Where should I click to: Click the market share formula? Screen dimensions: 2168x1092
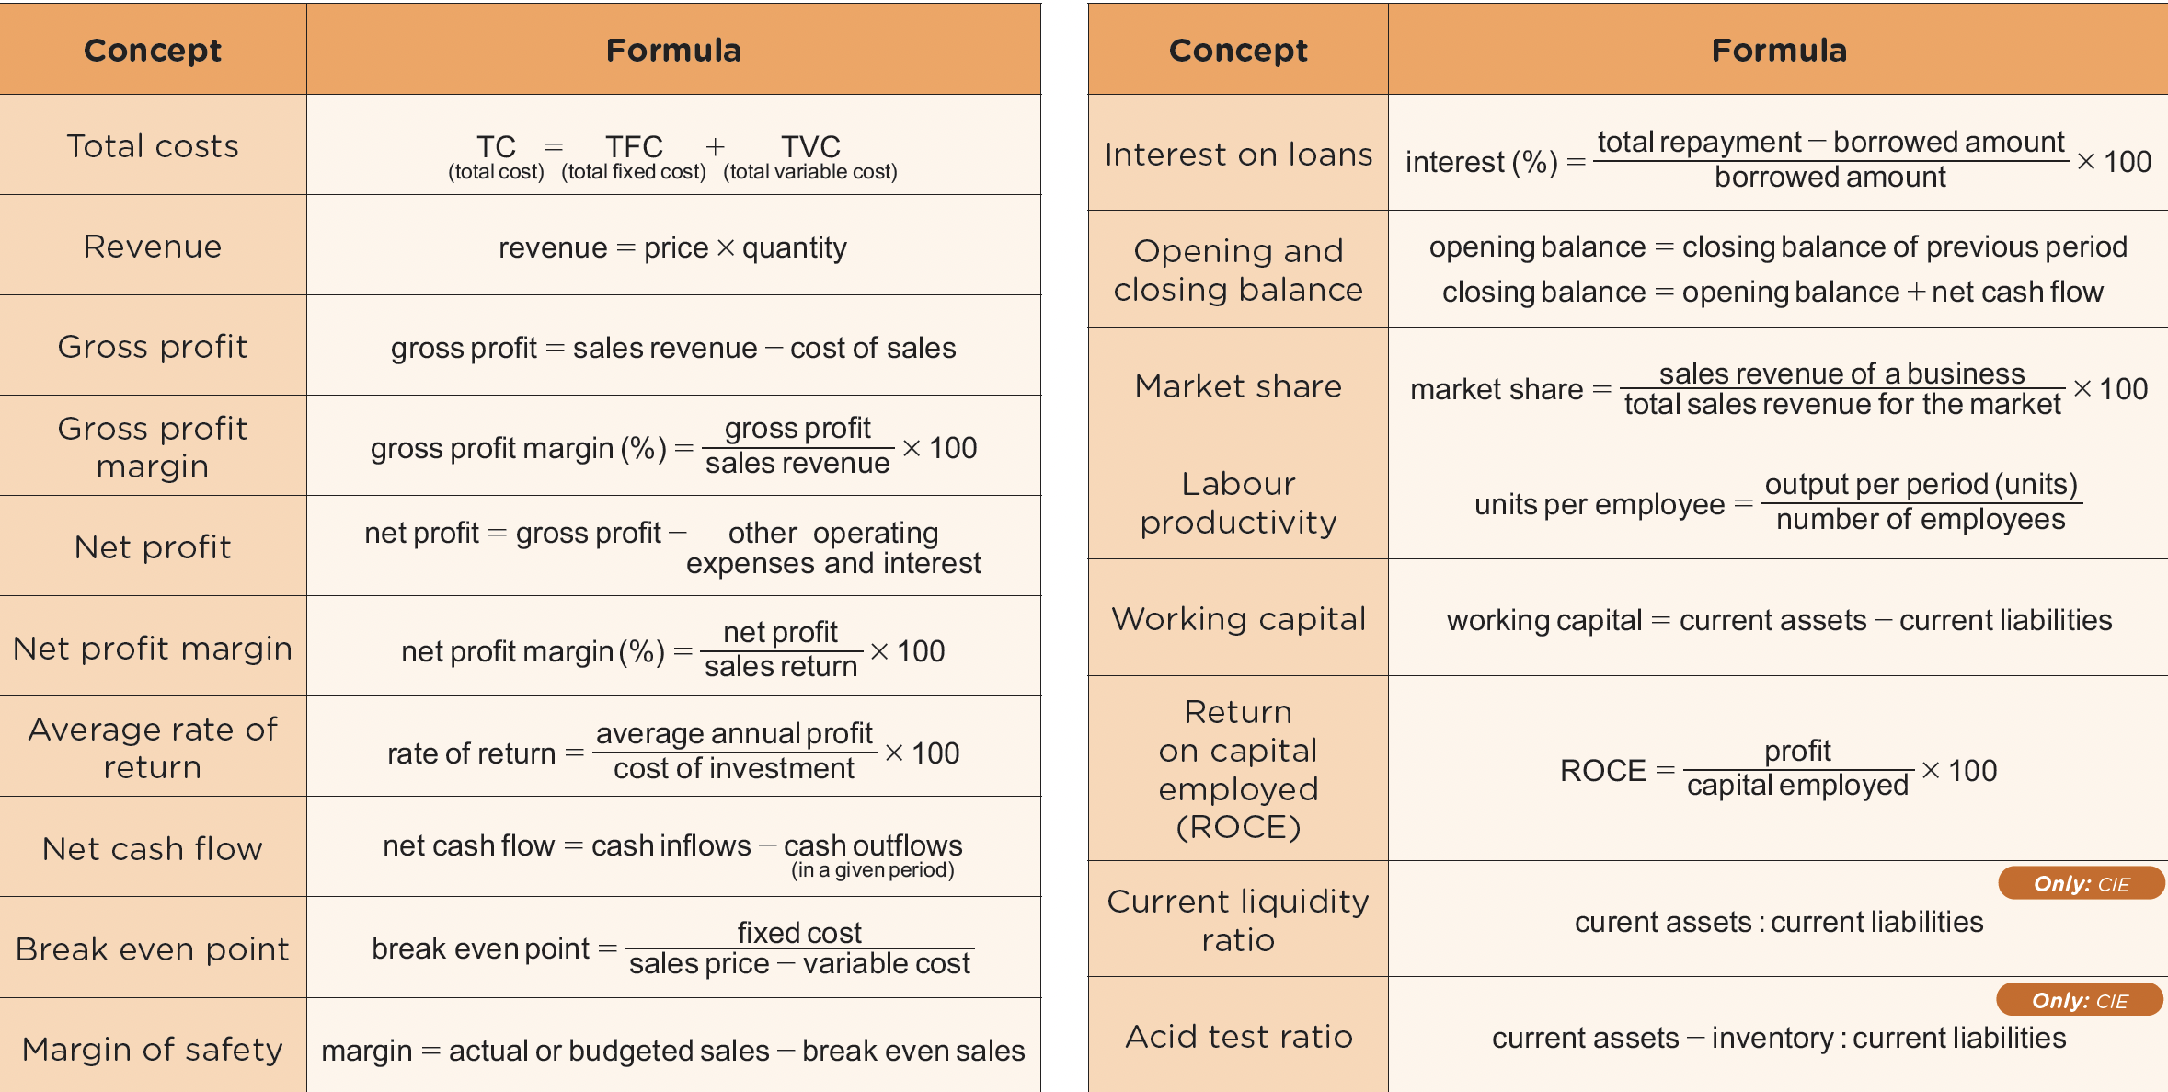[1778, 388]
